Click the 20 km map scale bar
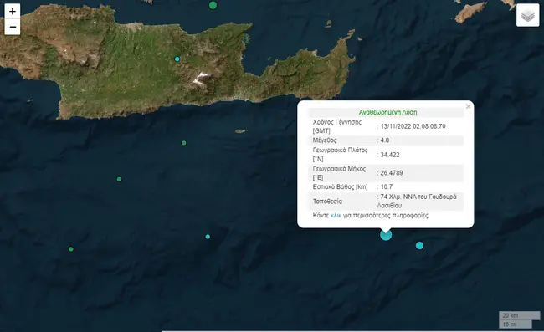The width and height of the screenshot is (544, 332). 520,315
